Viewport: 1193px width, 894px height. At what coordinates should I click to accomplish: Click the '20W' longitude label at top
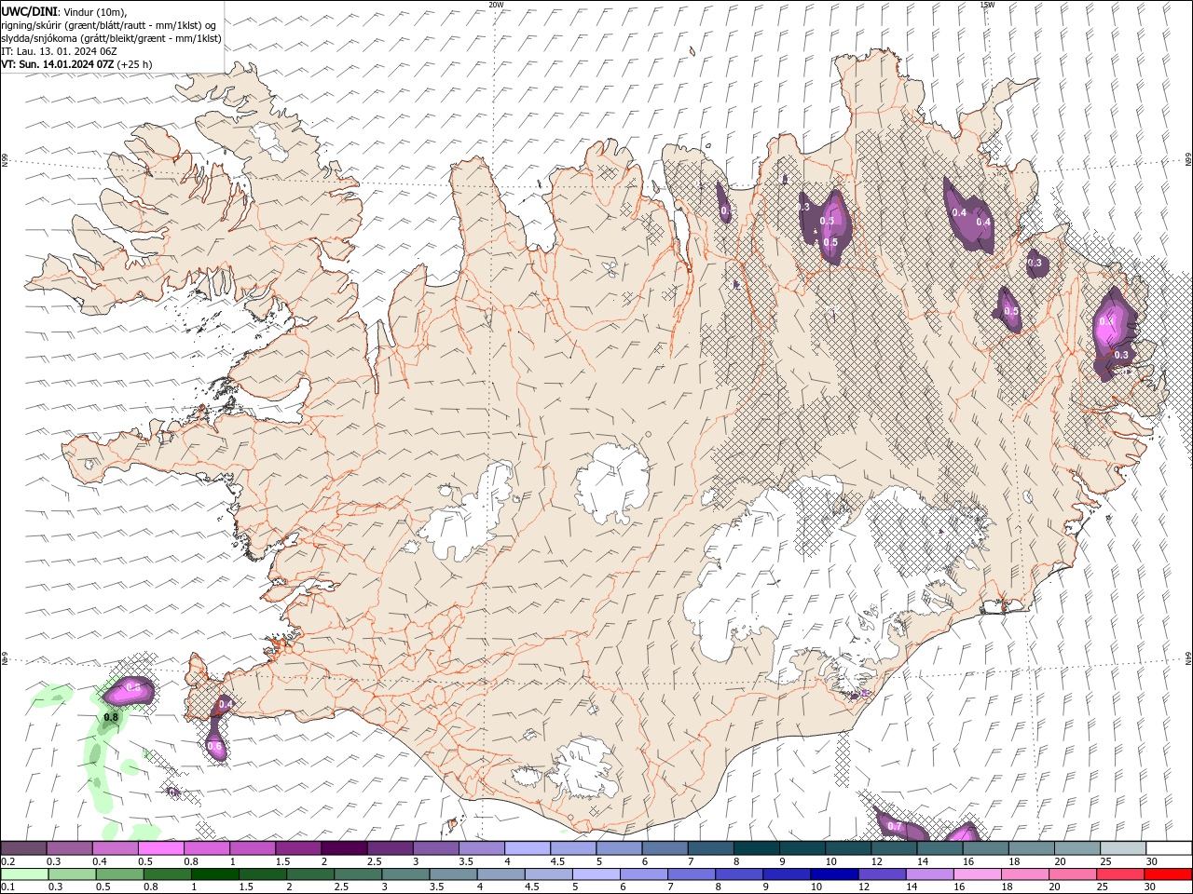[x=496, y=5]
